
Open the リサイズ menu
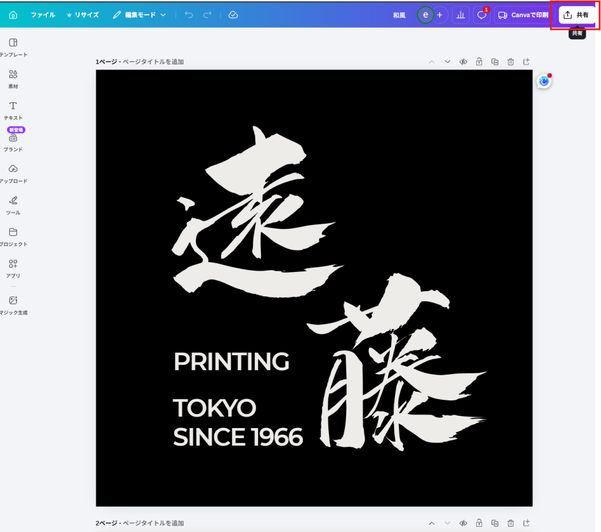coord(83,15)
